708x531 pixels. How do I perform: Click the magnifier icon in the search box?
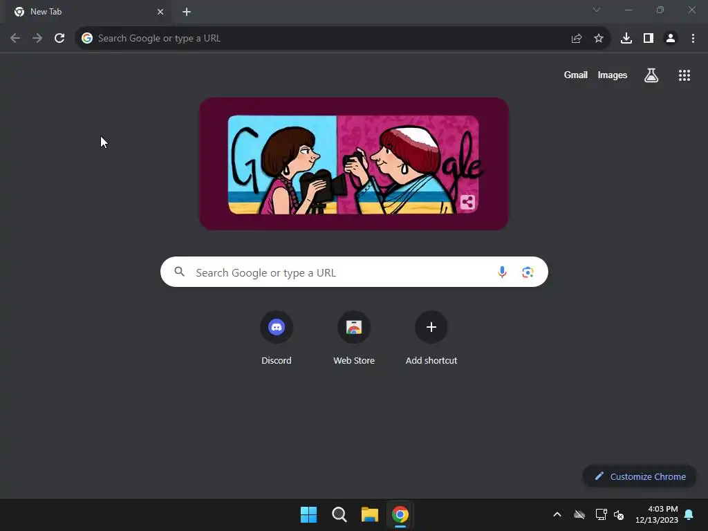tap(180, 272)
